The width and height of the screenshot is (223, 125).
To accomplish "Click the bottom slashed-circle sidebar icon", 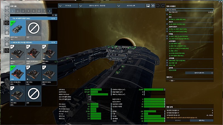I will (7, 51).
